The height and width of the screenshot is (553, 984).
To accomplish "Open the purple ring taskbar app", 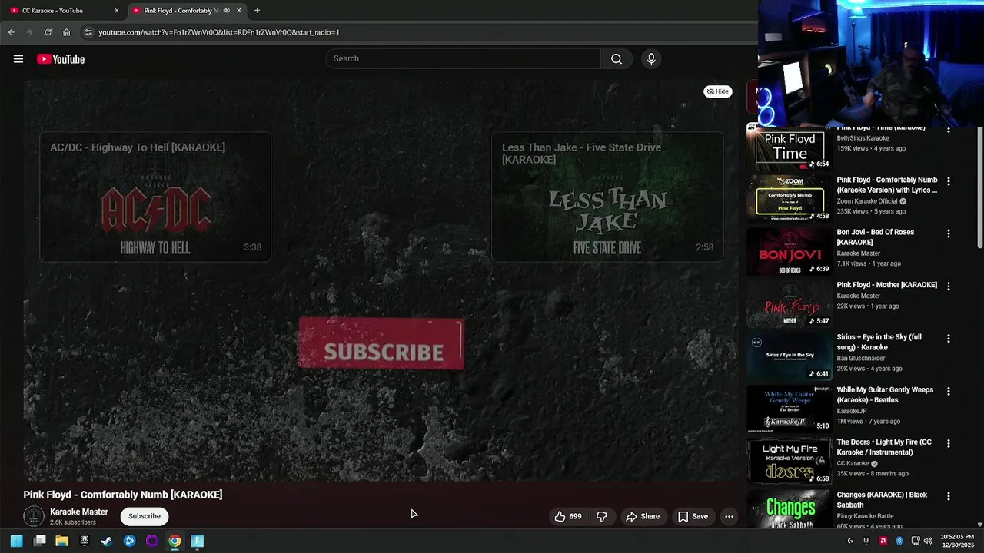I will [152, 541].
